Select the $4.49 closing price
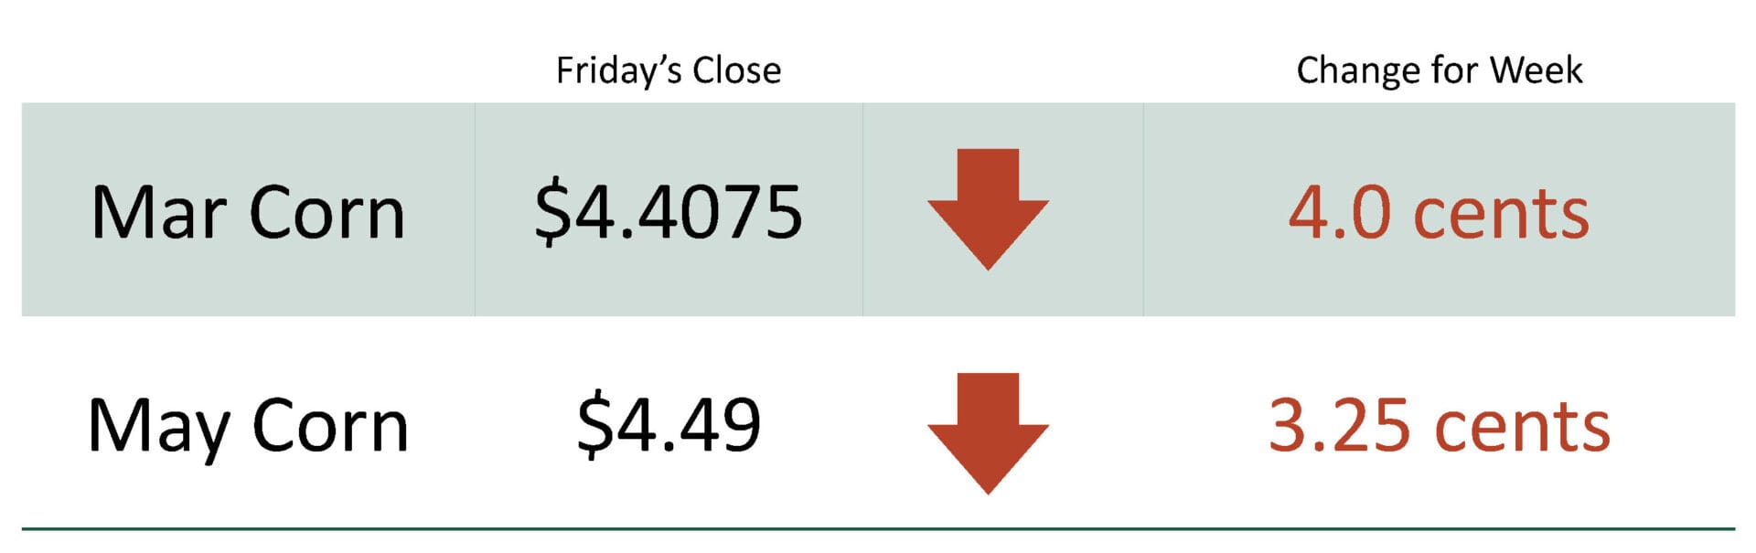 pos(669,425)
